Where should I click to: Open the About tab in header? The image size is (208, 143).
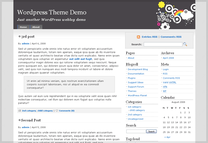click(36, 27)
